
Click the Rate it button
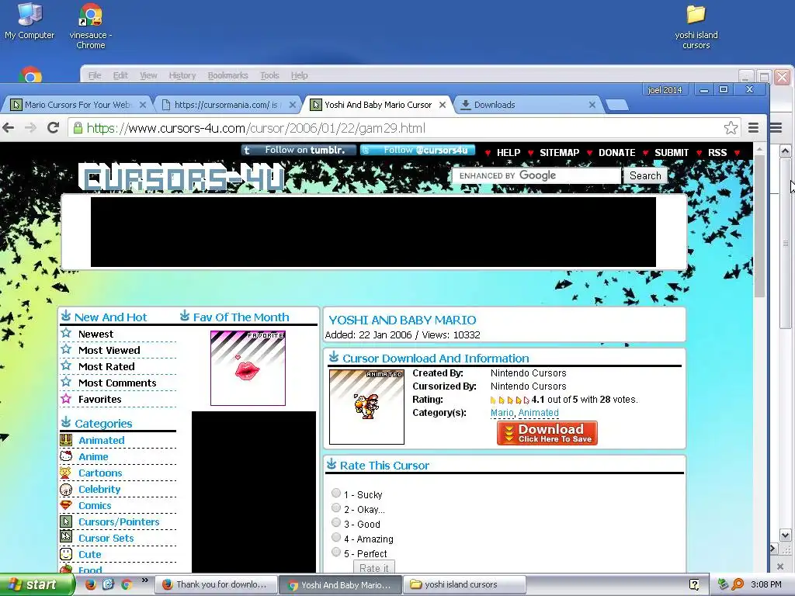373,567
